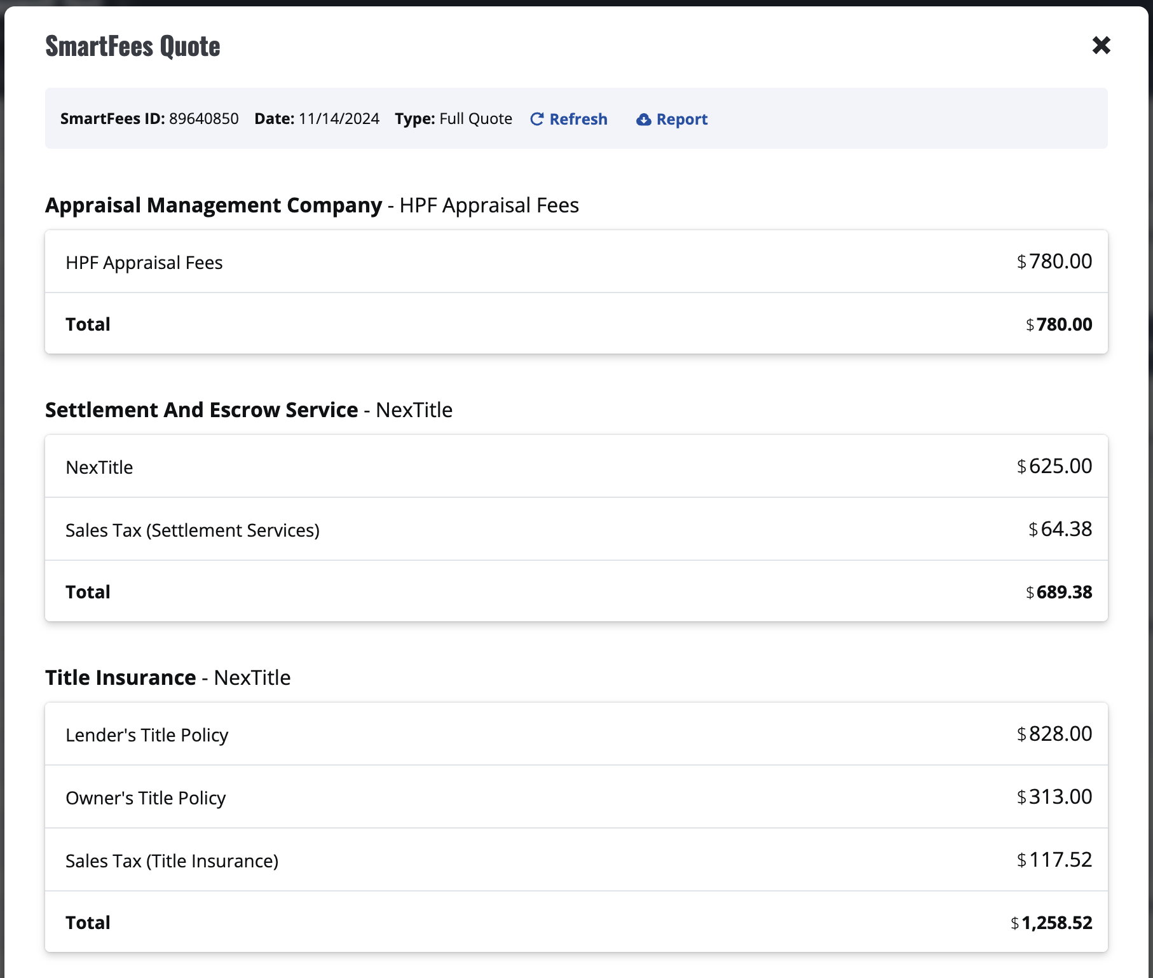This screenshot has height=978, width=1153.
Task: Select the HPF Appraisal Fees row label
Action: [x=144, y=263]
